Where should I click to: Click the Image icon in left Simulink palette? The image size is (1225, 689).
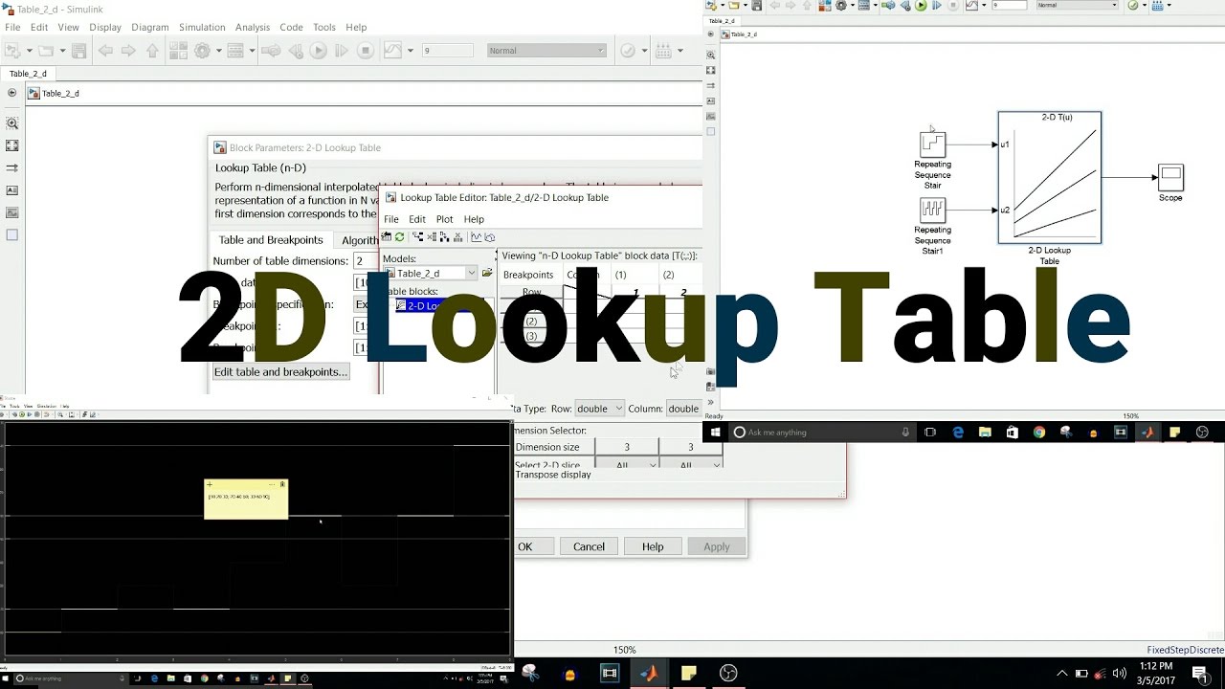point(12,212)
